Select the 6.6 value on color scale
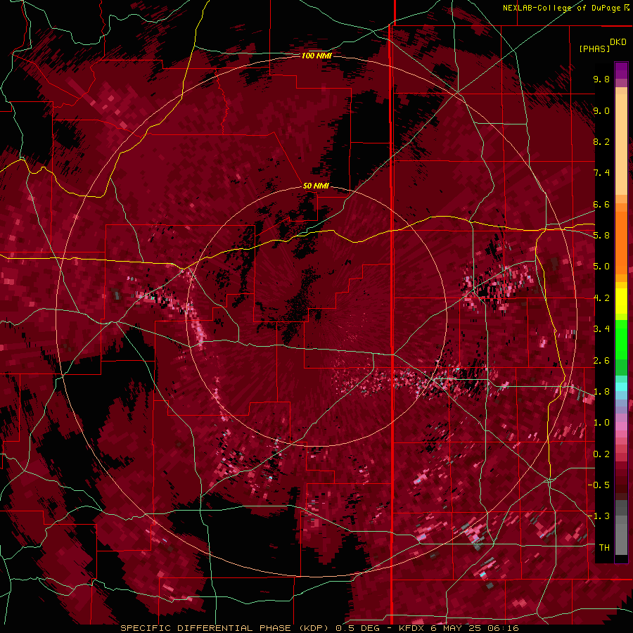633x633 pixels. coord(601,204)
